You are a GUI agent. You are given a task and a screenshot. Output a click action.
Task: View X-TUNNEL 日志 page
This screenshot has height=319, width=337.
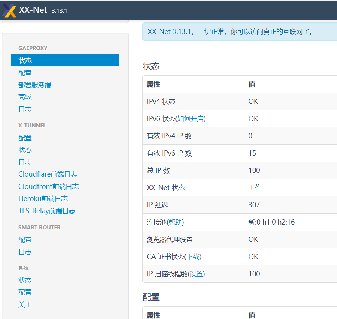25,162
